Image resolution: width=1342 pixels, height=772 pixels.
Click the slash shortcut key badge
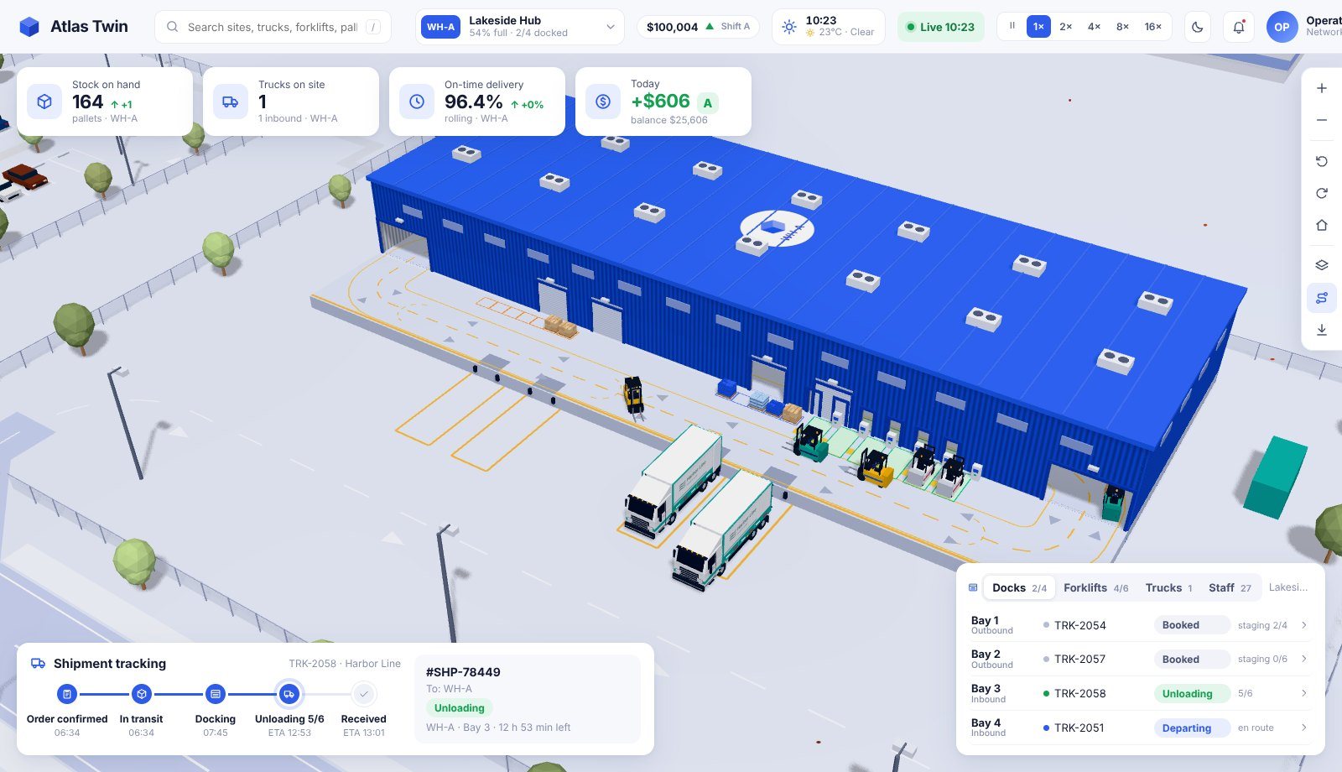(373, 27)
